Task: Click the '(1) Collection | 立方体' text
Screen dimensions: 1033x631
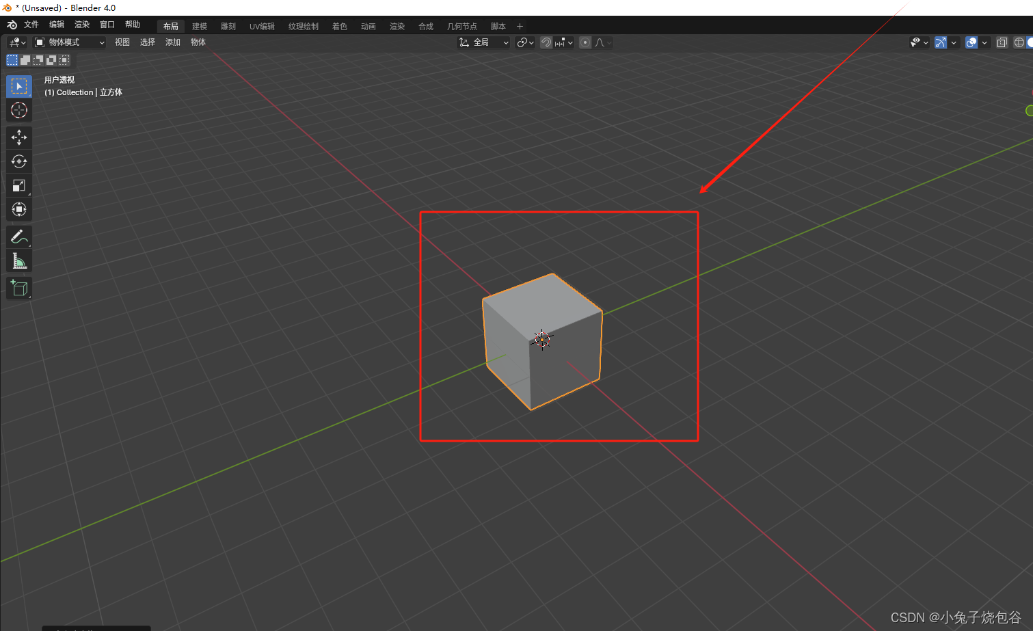Action: [83, 92]
